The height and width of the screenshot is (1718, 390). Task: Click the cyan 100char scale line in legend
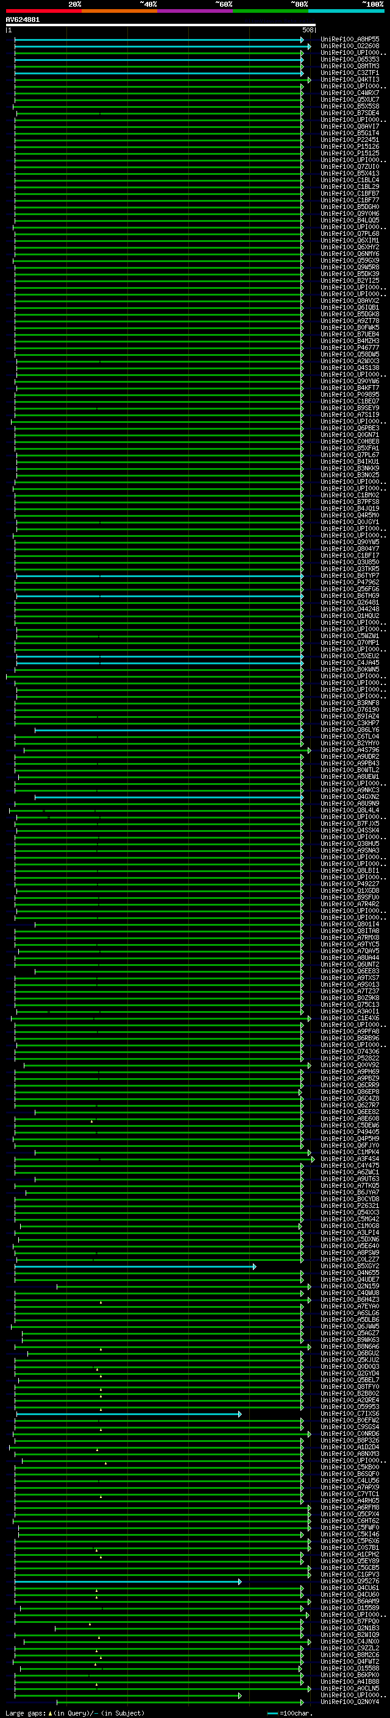[x=272, y=1713]
